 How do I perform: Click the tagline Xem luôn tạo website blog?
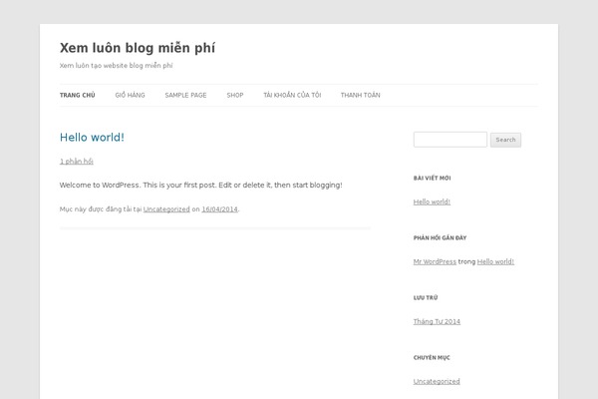[116, 65]
